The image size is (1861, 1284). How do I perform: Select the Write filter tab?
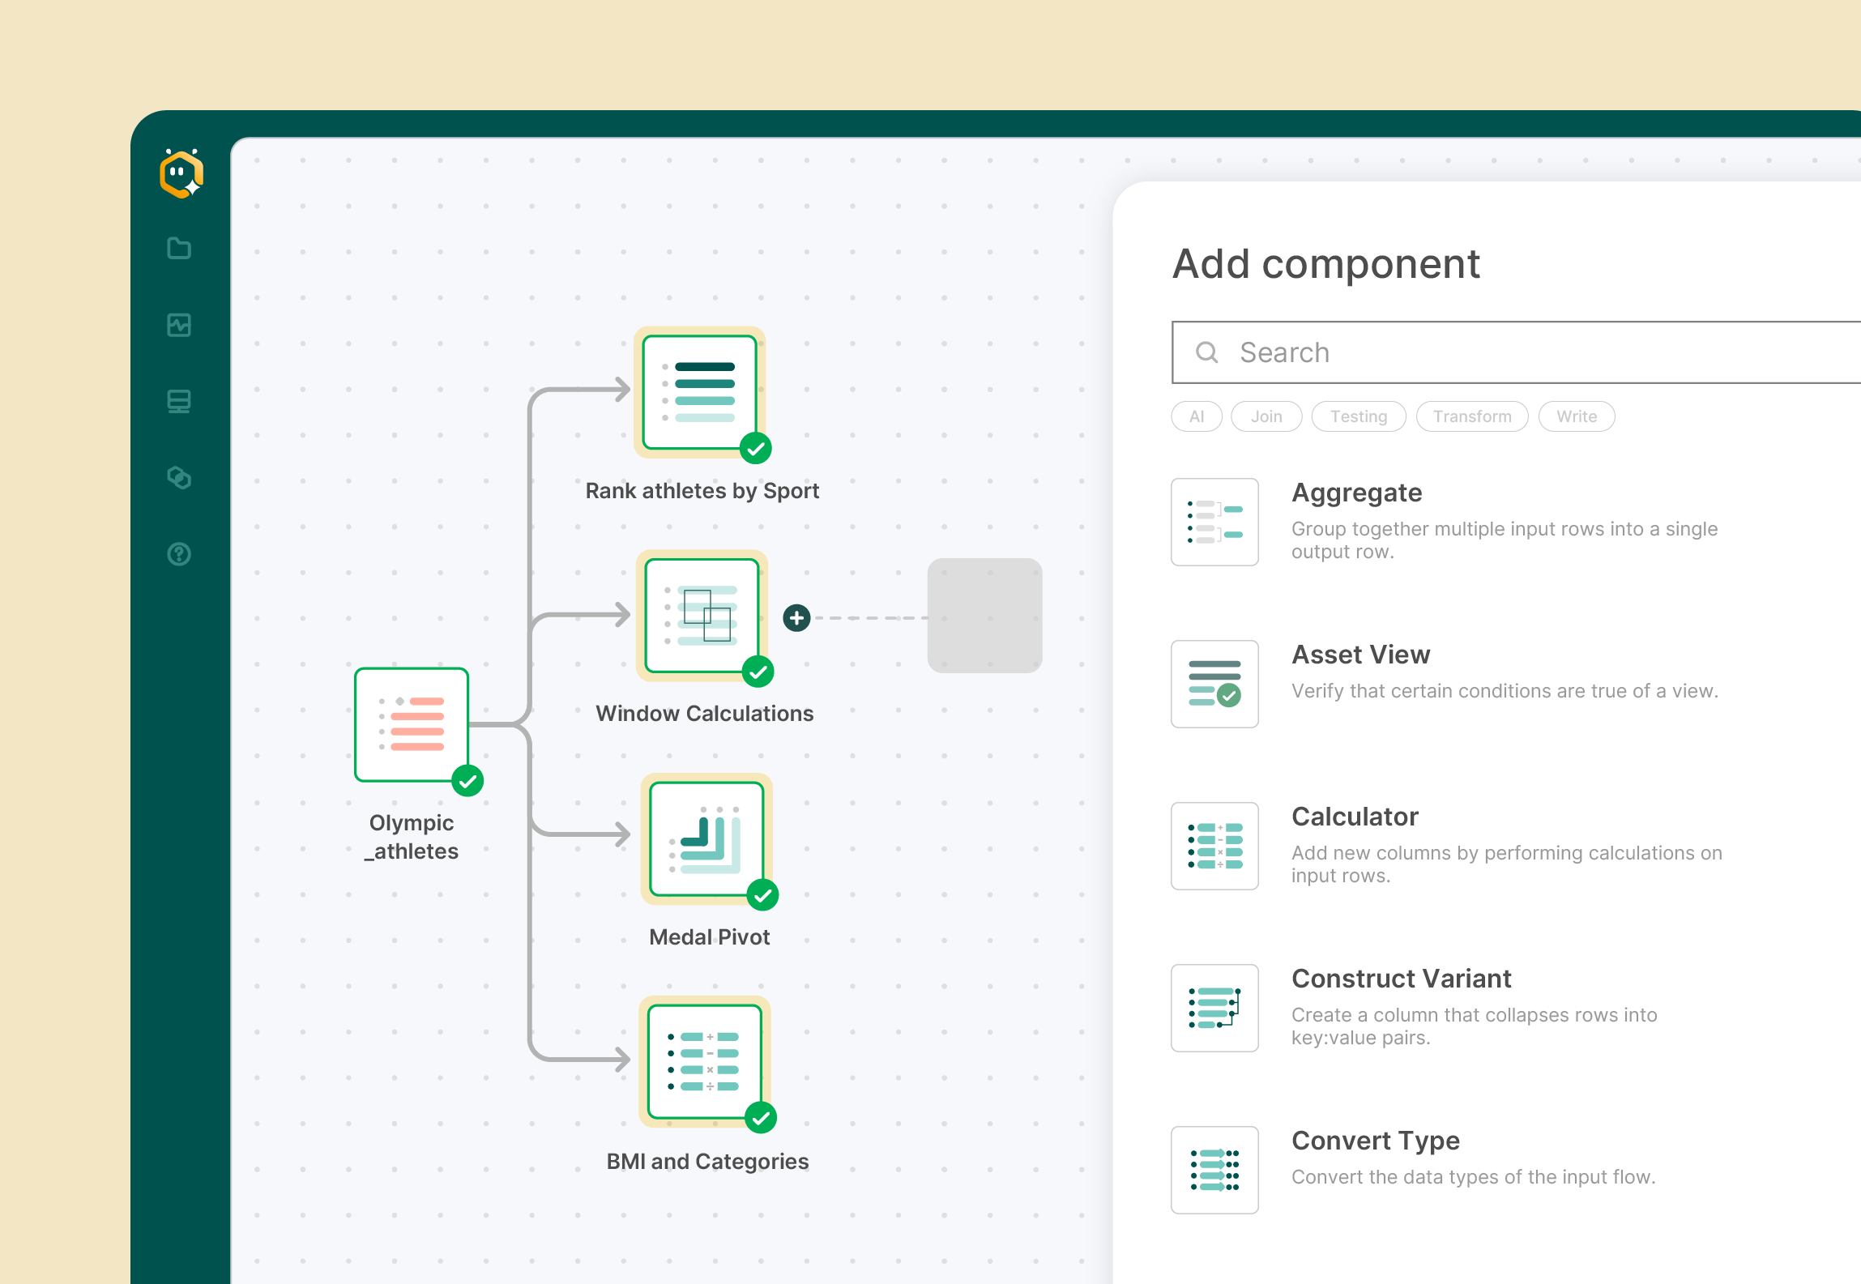coord(1576,416)
